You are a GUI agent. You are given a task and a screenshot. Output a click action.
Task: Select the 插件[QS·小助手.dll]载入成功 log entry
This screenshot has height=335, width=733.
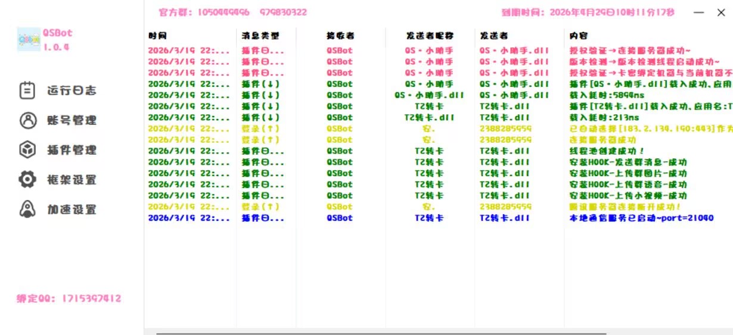point(439,84)
